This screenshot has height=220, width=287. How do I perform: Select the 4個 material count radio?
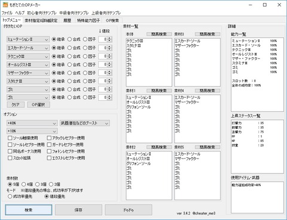[x=27, y=184]
